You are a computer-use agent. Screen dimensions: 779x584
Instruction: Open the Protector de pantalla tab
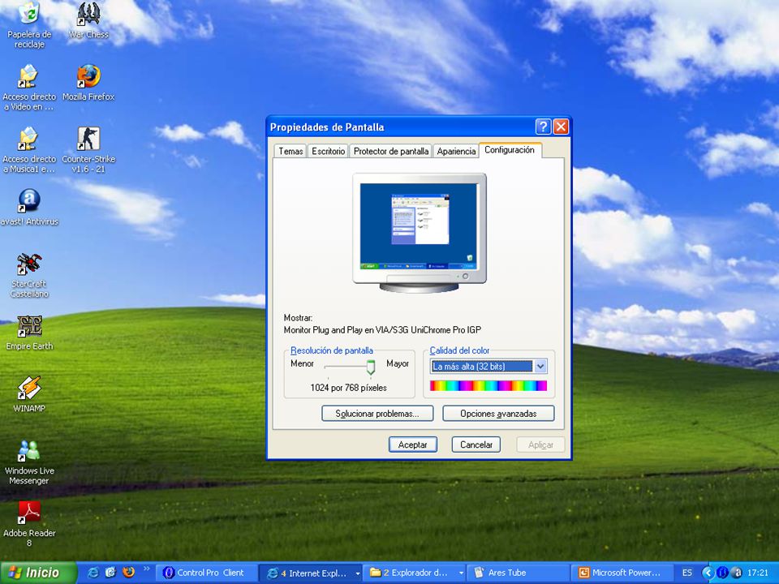pyautogui.click(x=391, y=151)
